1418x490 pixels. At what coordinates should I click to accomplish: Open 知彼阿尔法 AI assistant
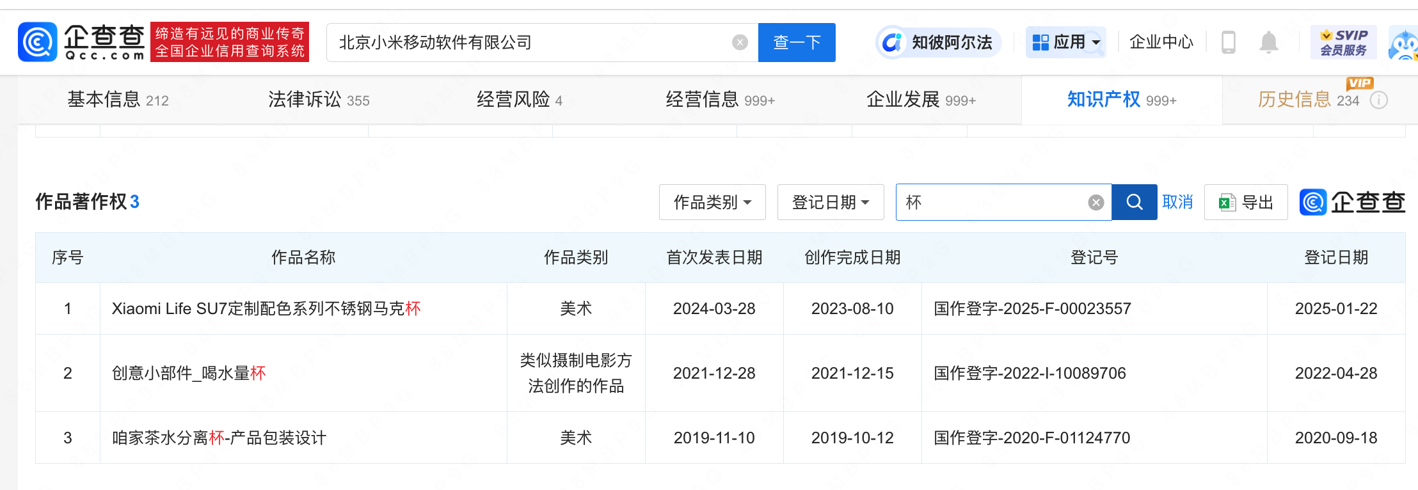[938, 42]
